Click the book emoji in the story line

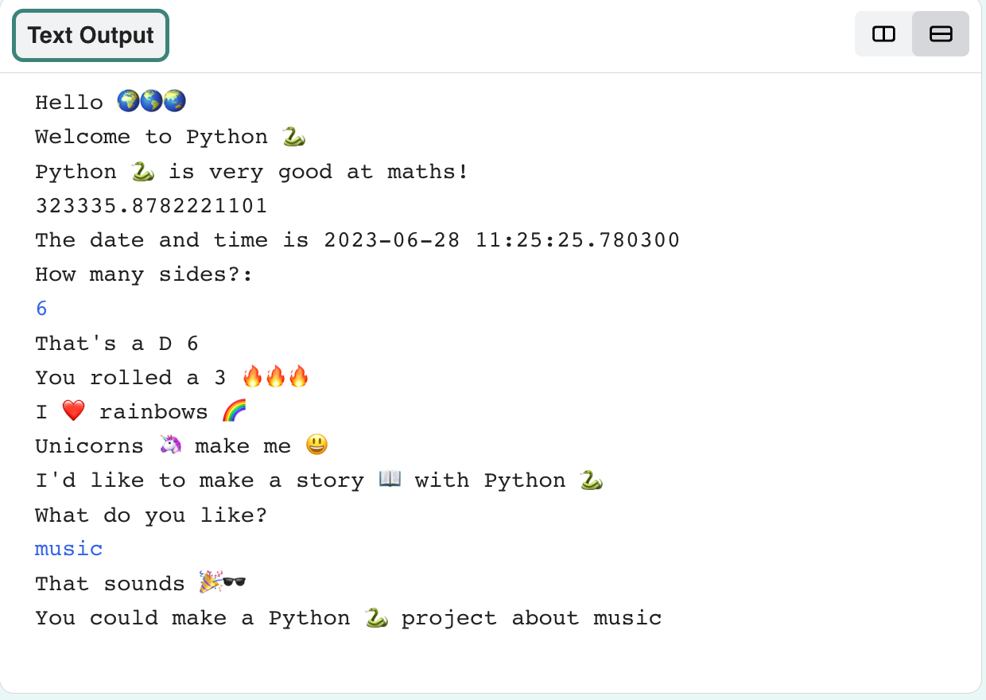pyautogui.click(x=388, y=479)
